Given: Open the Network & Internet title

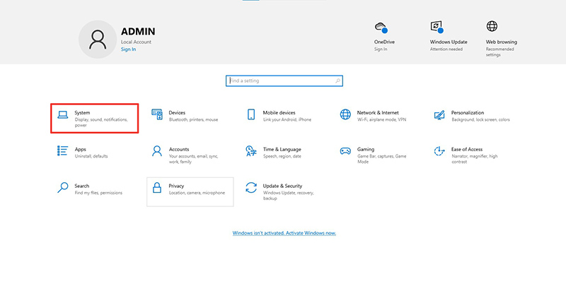Looking at the screenshot, I should 378,113.
